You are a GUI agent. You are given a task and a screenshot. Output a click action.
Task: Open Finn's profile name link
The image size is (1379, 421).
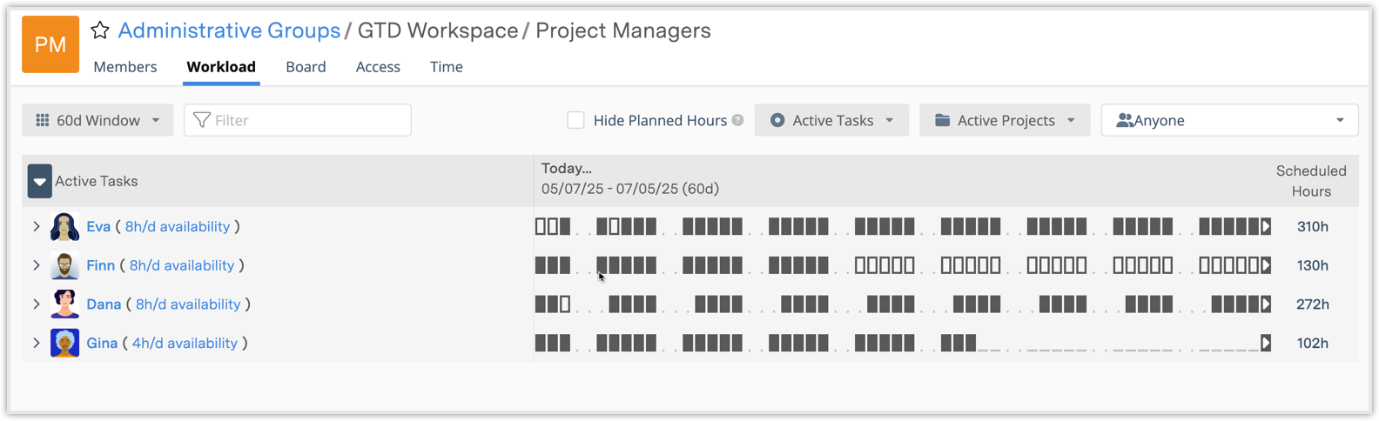point(101,265)
